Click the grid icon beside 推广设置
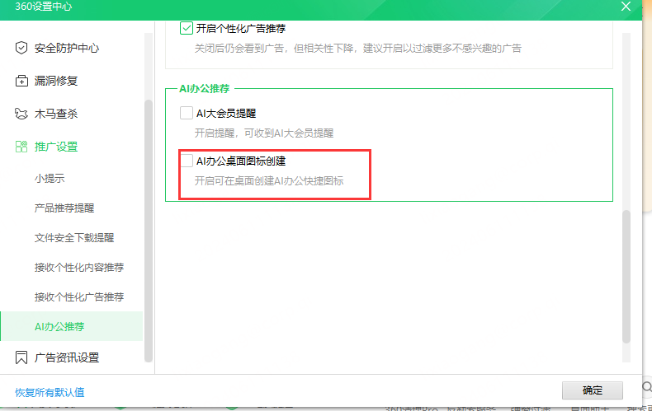Viewport: 652px width, 411px height. point(21,147)
